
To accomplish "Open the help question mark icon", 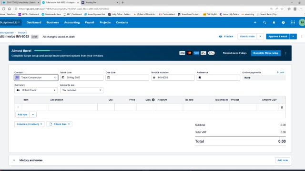I will click(283, 22).
